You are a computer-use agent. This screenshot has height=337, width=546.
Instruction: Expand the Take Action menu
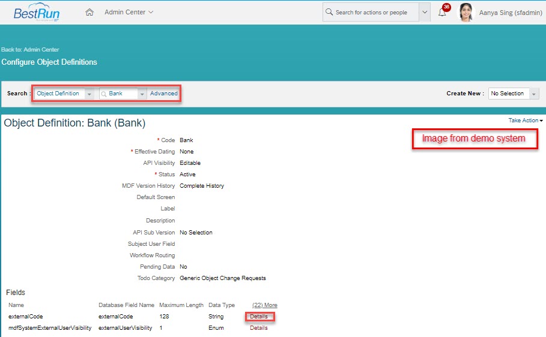525,121
